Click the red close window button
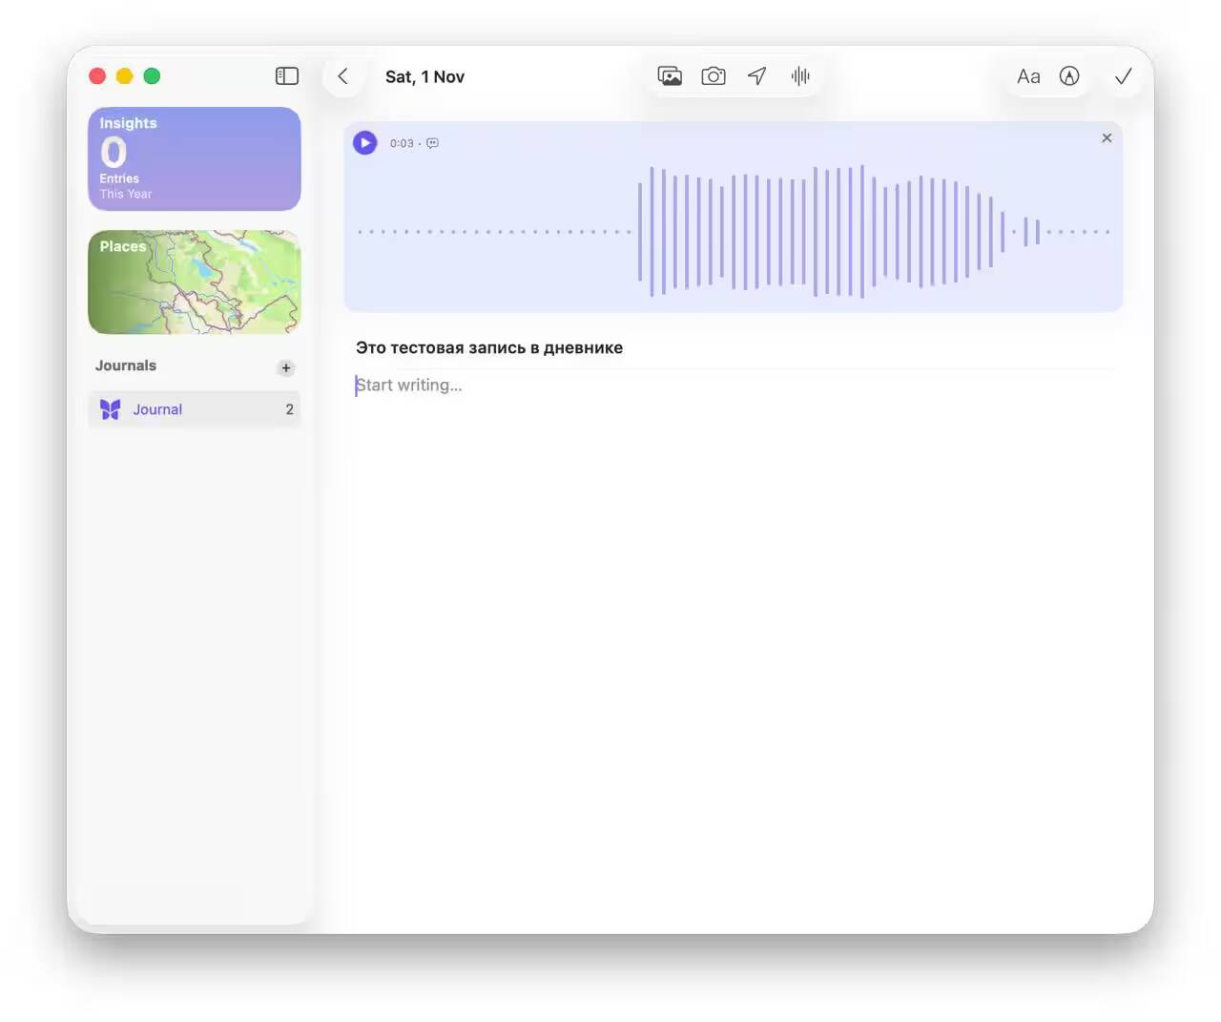1221x1022 pixels. pyautogui.click(x=97, y=76)
